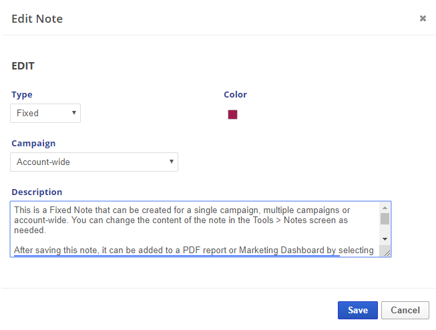Expand the Campaign dropdown showing Account-wide
Image resolution: width=436 pixels, height=330 pixels.
(93, 162)
